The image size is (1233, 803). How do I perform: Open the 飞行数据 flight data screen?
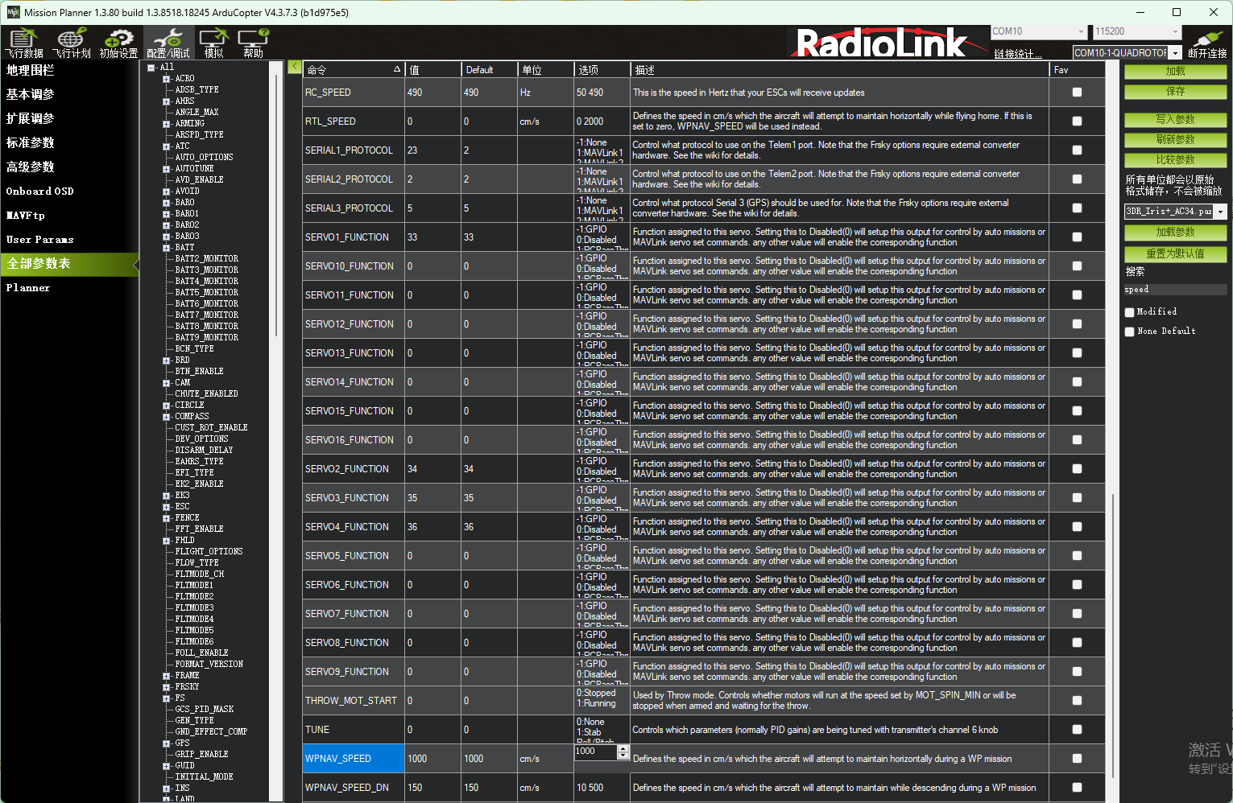[x=23, y=42]
